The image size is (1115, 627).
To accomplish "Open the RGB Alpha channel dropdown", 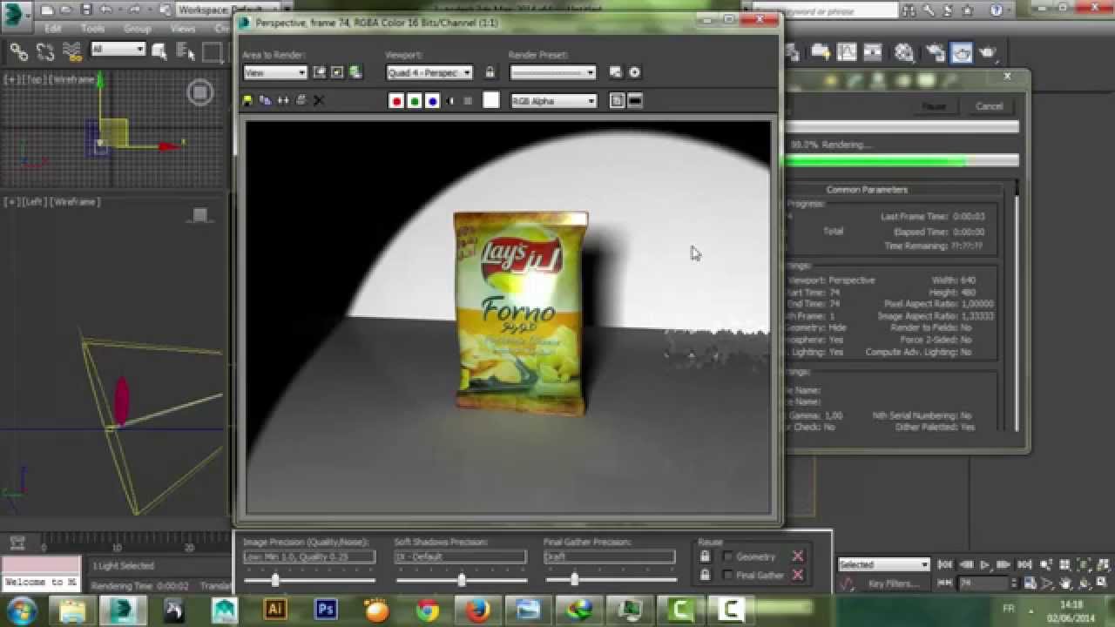I will tap(554, 101).
